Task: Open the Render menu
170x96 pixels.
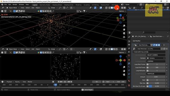Action: pyautogui.click(x=15, y=5)
